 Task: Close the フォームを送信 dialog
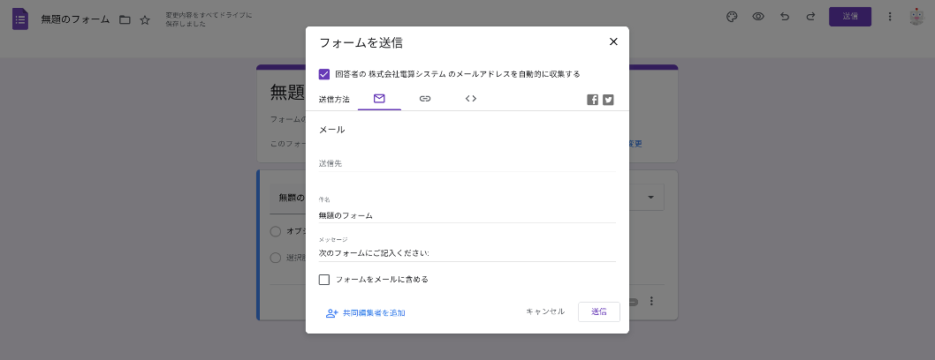click(613, 41)
